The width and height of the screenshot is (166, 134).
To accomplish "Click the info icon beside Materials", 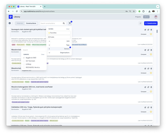I will pyautogui.click(x=10, y=23).
